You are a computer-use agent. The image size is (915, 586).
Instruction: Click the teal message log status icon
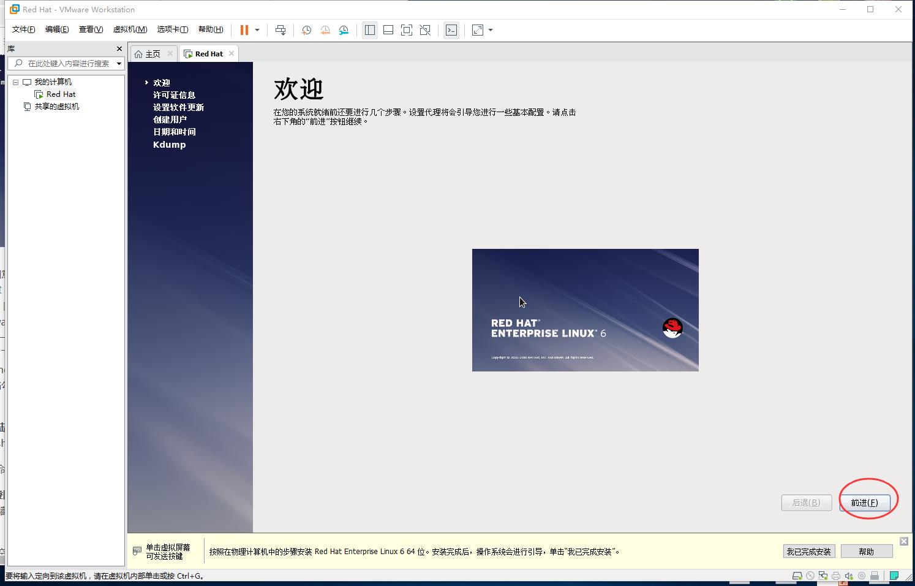coord(894,576)
